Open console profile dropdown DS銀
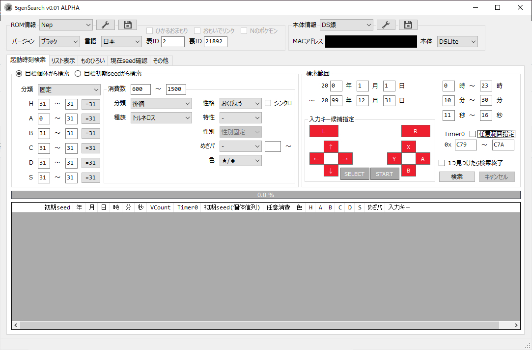Viewport: 532px width, 350px height. click(346, 25)
